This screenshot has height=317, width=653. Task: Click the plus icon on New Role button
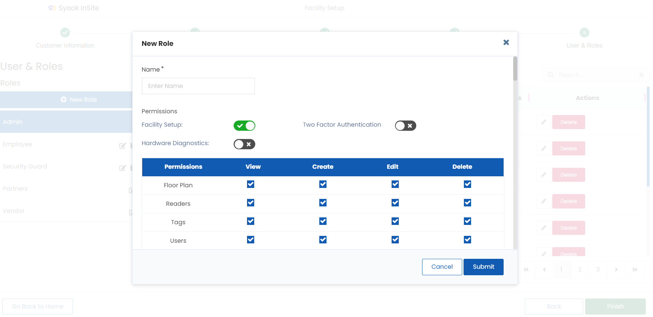click(x=64, y=99)
